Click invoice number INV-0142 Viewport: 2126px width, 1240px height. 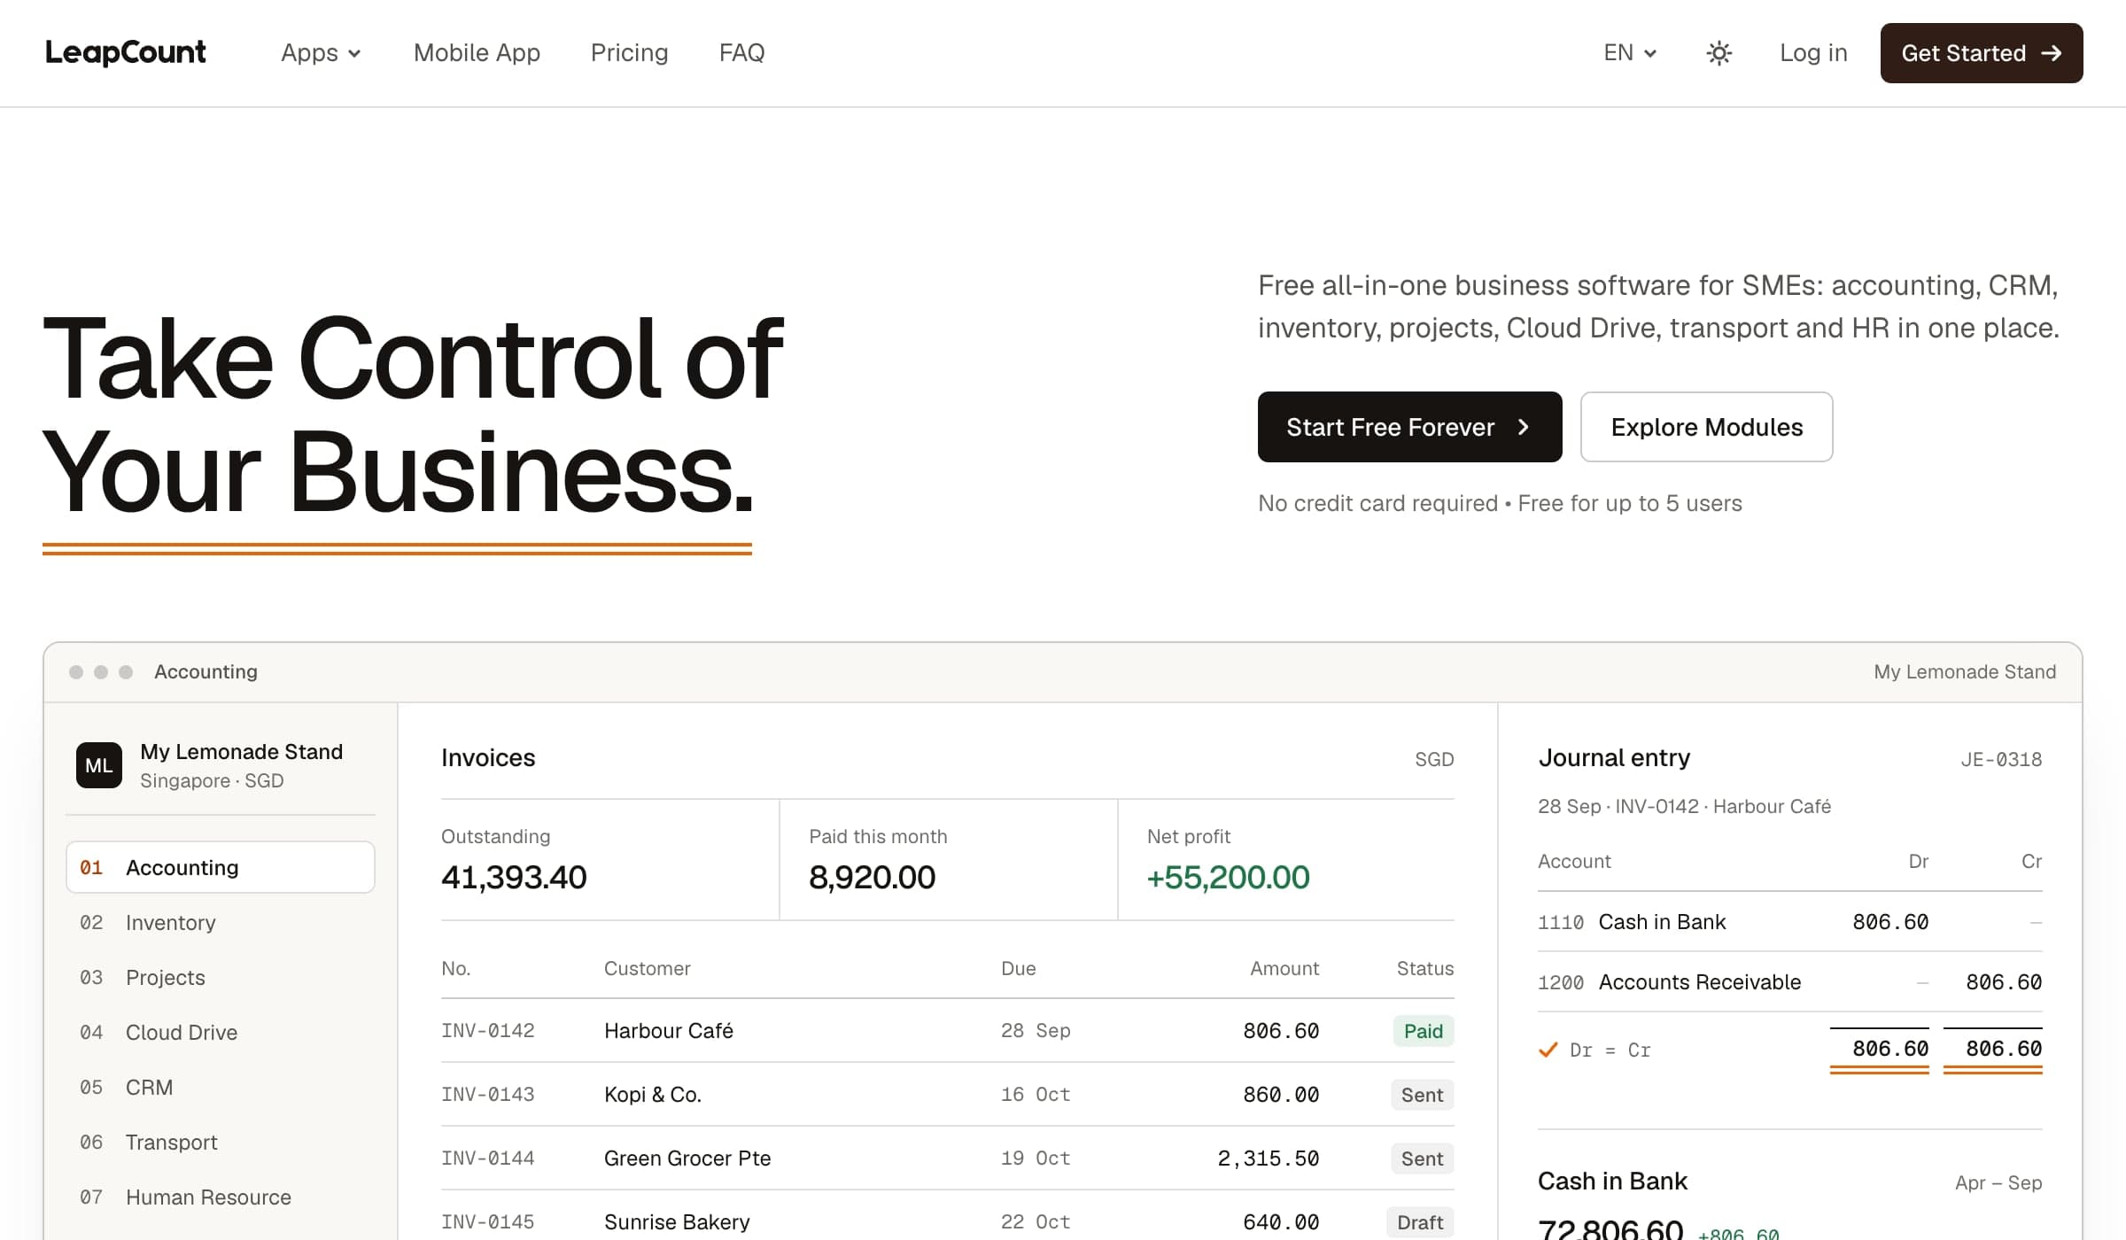pyautogui.click(x=488, y=1031)
